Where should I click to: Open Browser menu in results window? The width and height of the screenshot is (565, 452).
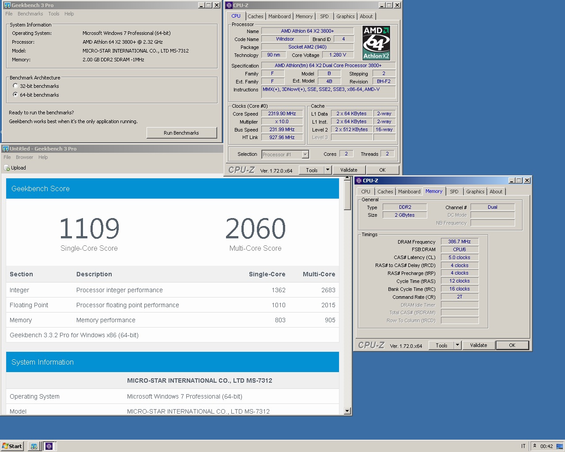tap(24, 157)
